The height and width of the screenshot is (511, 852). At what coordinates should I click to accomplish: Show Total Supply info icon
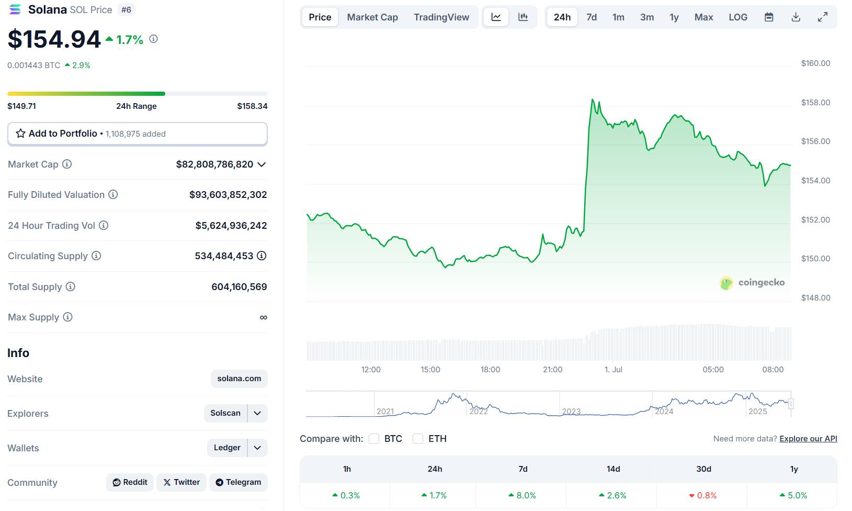point(70,286)
